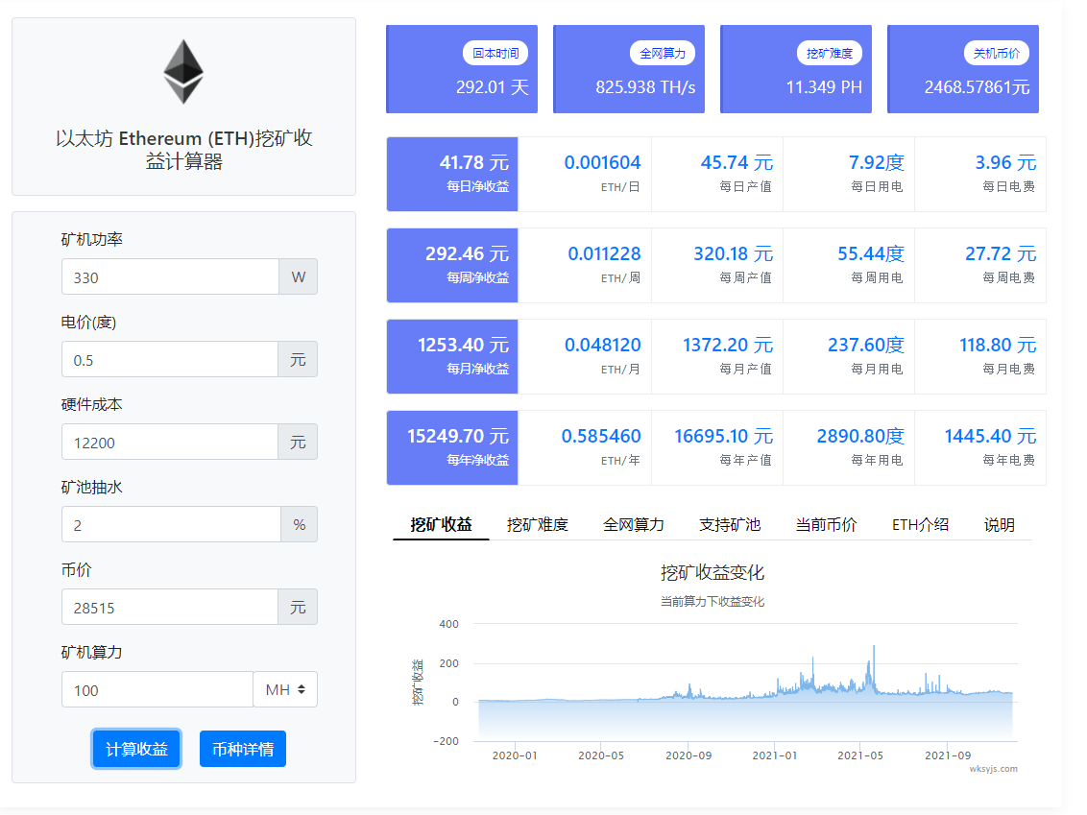Click the % unit addon beside pool fee
The height and width of the screenshot is (815, 1087).
[300, 525]
